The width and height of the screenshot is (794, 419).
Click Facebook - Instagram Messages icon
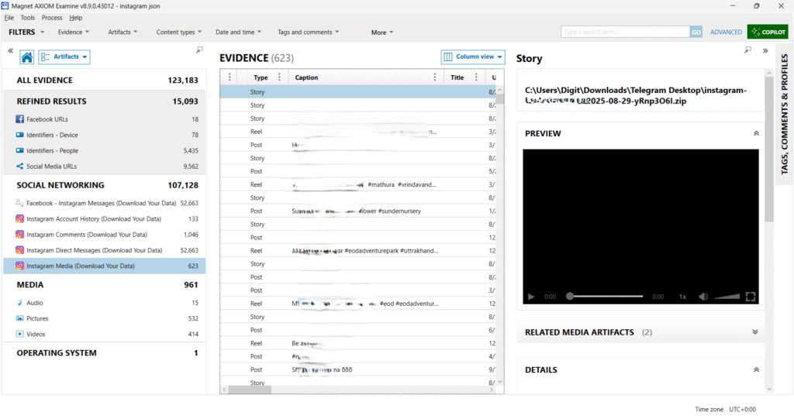19,204
